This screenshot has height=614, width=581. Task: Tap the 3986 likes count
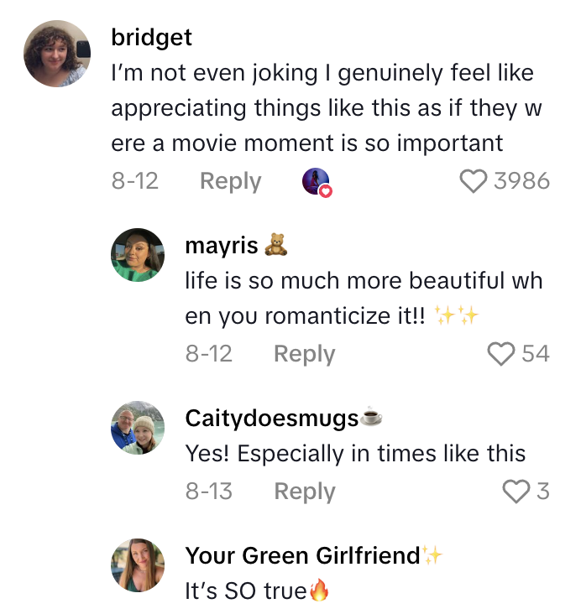pos(521,181)
